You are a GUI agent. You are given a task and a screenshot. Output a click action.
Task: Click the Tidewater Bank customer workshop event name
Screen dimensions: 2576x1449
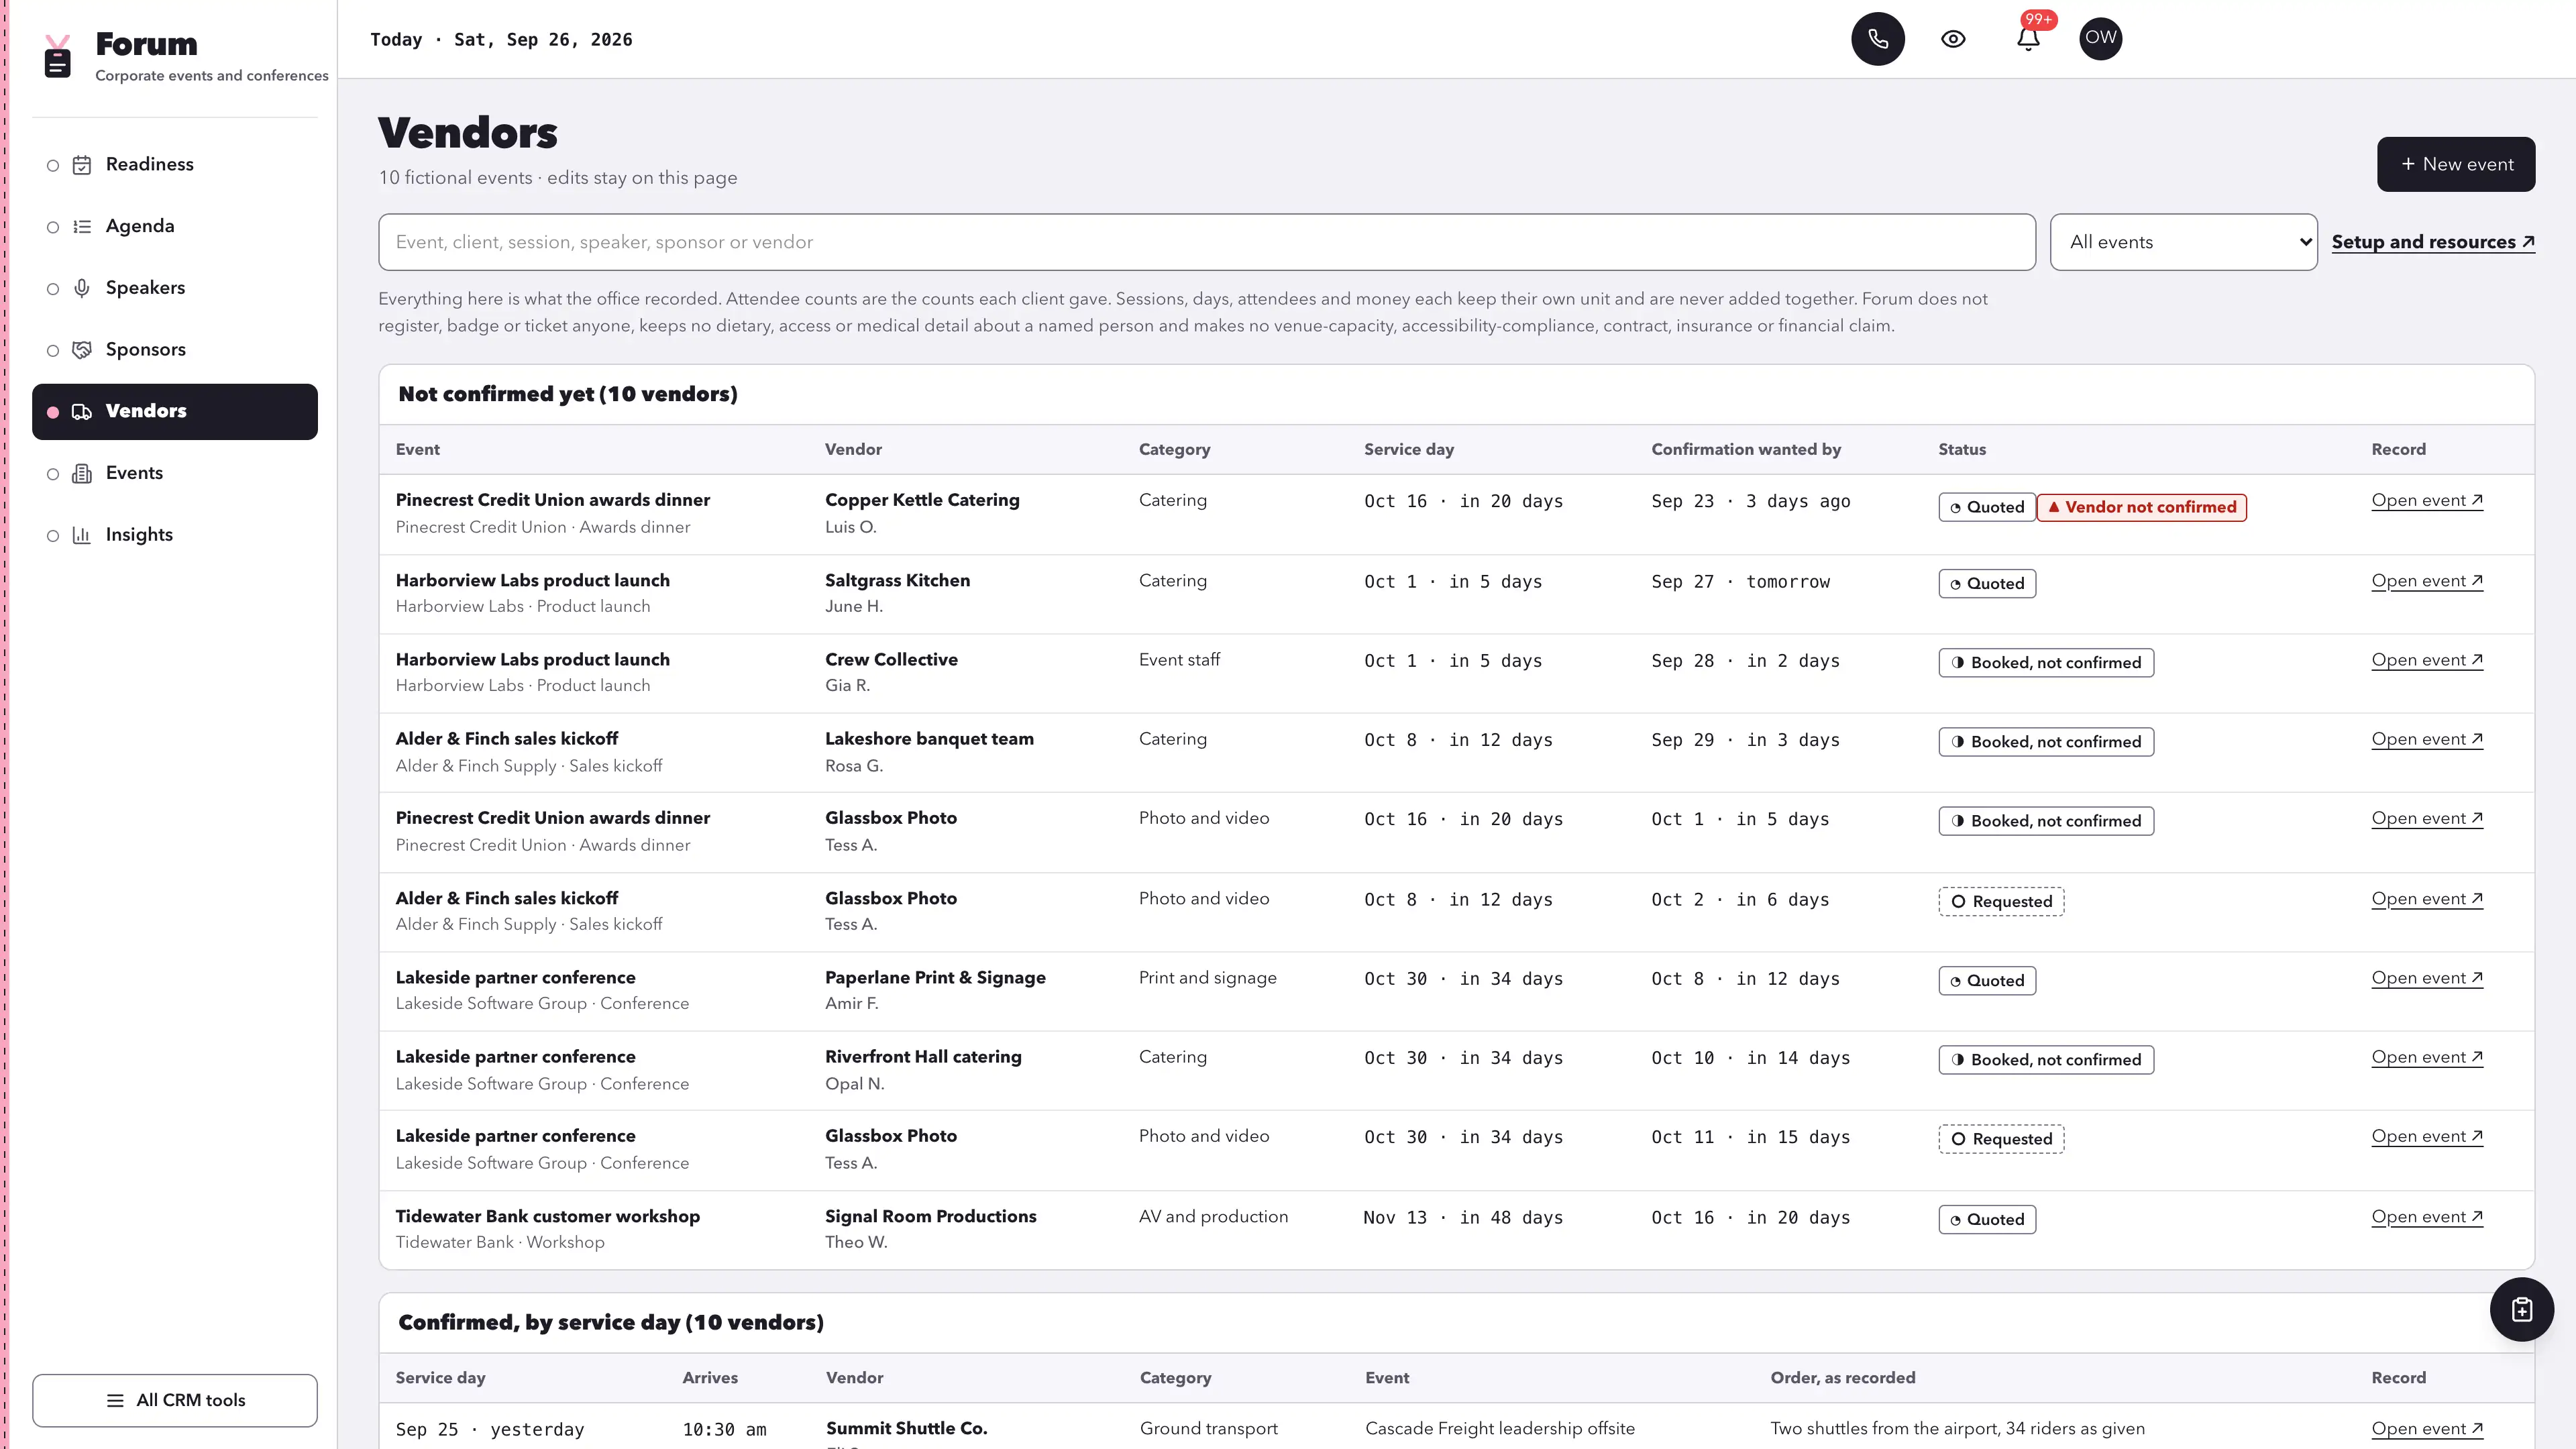coord(547,1216)
